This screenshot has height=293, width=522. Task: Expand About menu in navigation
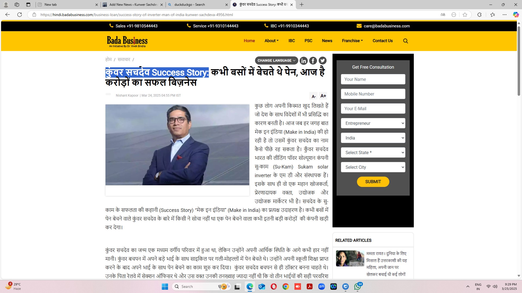271,41
